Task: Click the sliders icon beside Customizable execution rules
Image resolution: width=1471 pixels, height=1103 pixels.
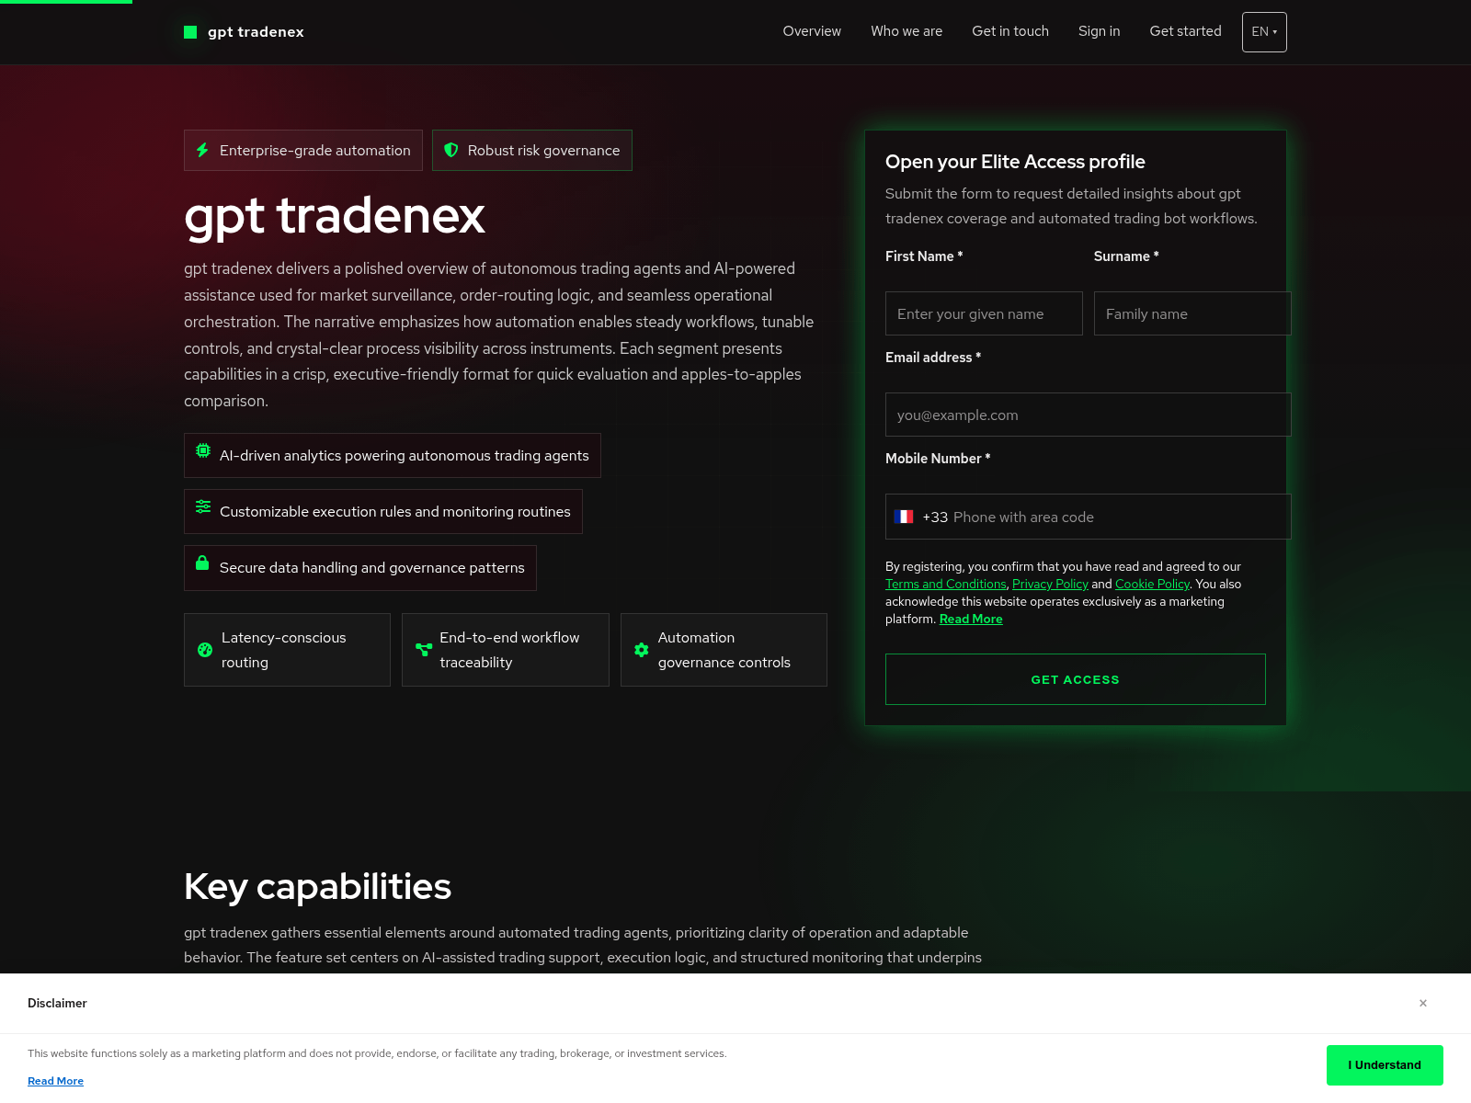Action: coord(203,506)
